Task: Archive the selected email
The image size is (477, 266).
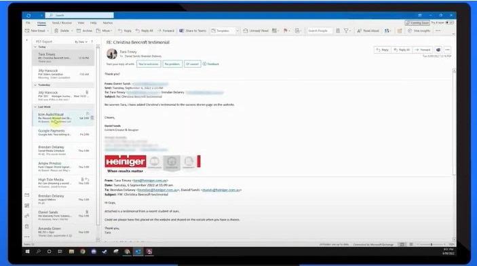Action: [x=84, y=31]
